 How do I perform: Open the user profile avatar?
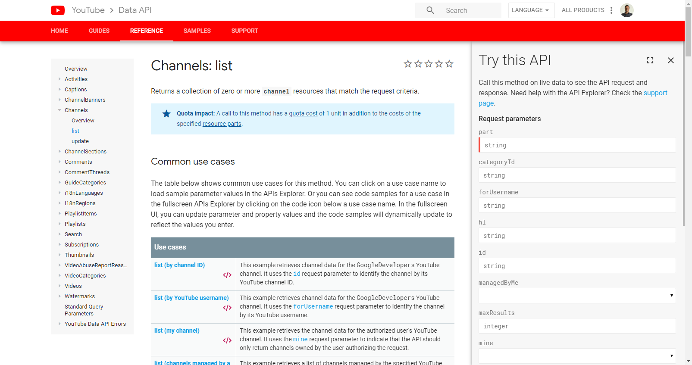627,10
